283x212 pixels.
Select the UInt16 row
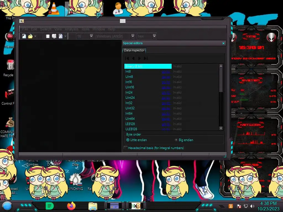171,87
